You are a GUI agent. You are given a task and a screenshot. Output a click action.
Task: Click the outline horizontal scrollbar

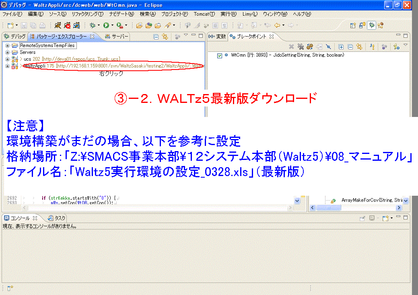pos(354,208)
